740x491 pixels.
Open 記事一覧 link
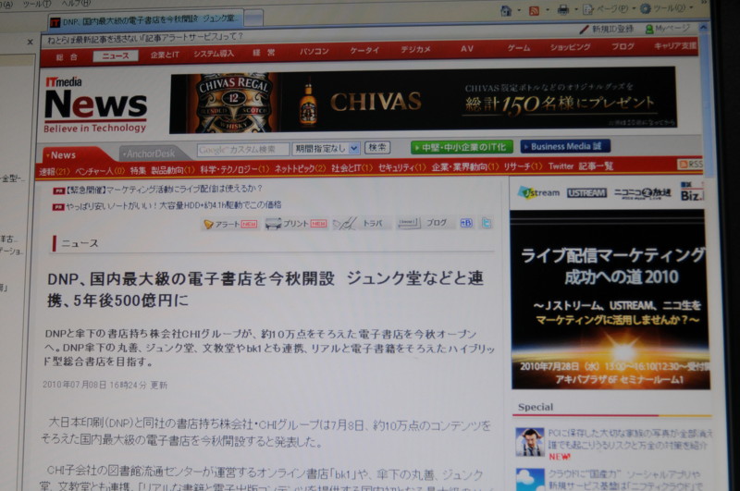(596, 166)
